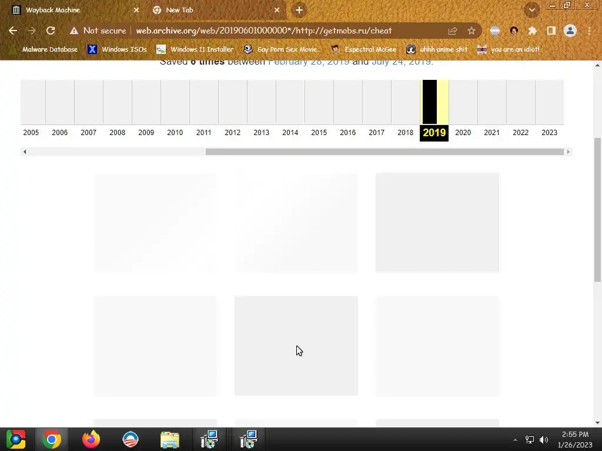This screenshot has height=451, width=602.
Task: Select year 2016 on the timeline
Action: (x=347, y=133)
